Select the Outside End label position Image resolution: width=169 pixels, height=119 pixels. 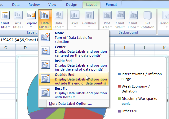tap(74, 79)
